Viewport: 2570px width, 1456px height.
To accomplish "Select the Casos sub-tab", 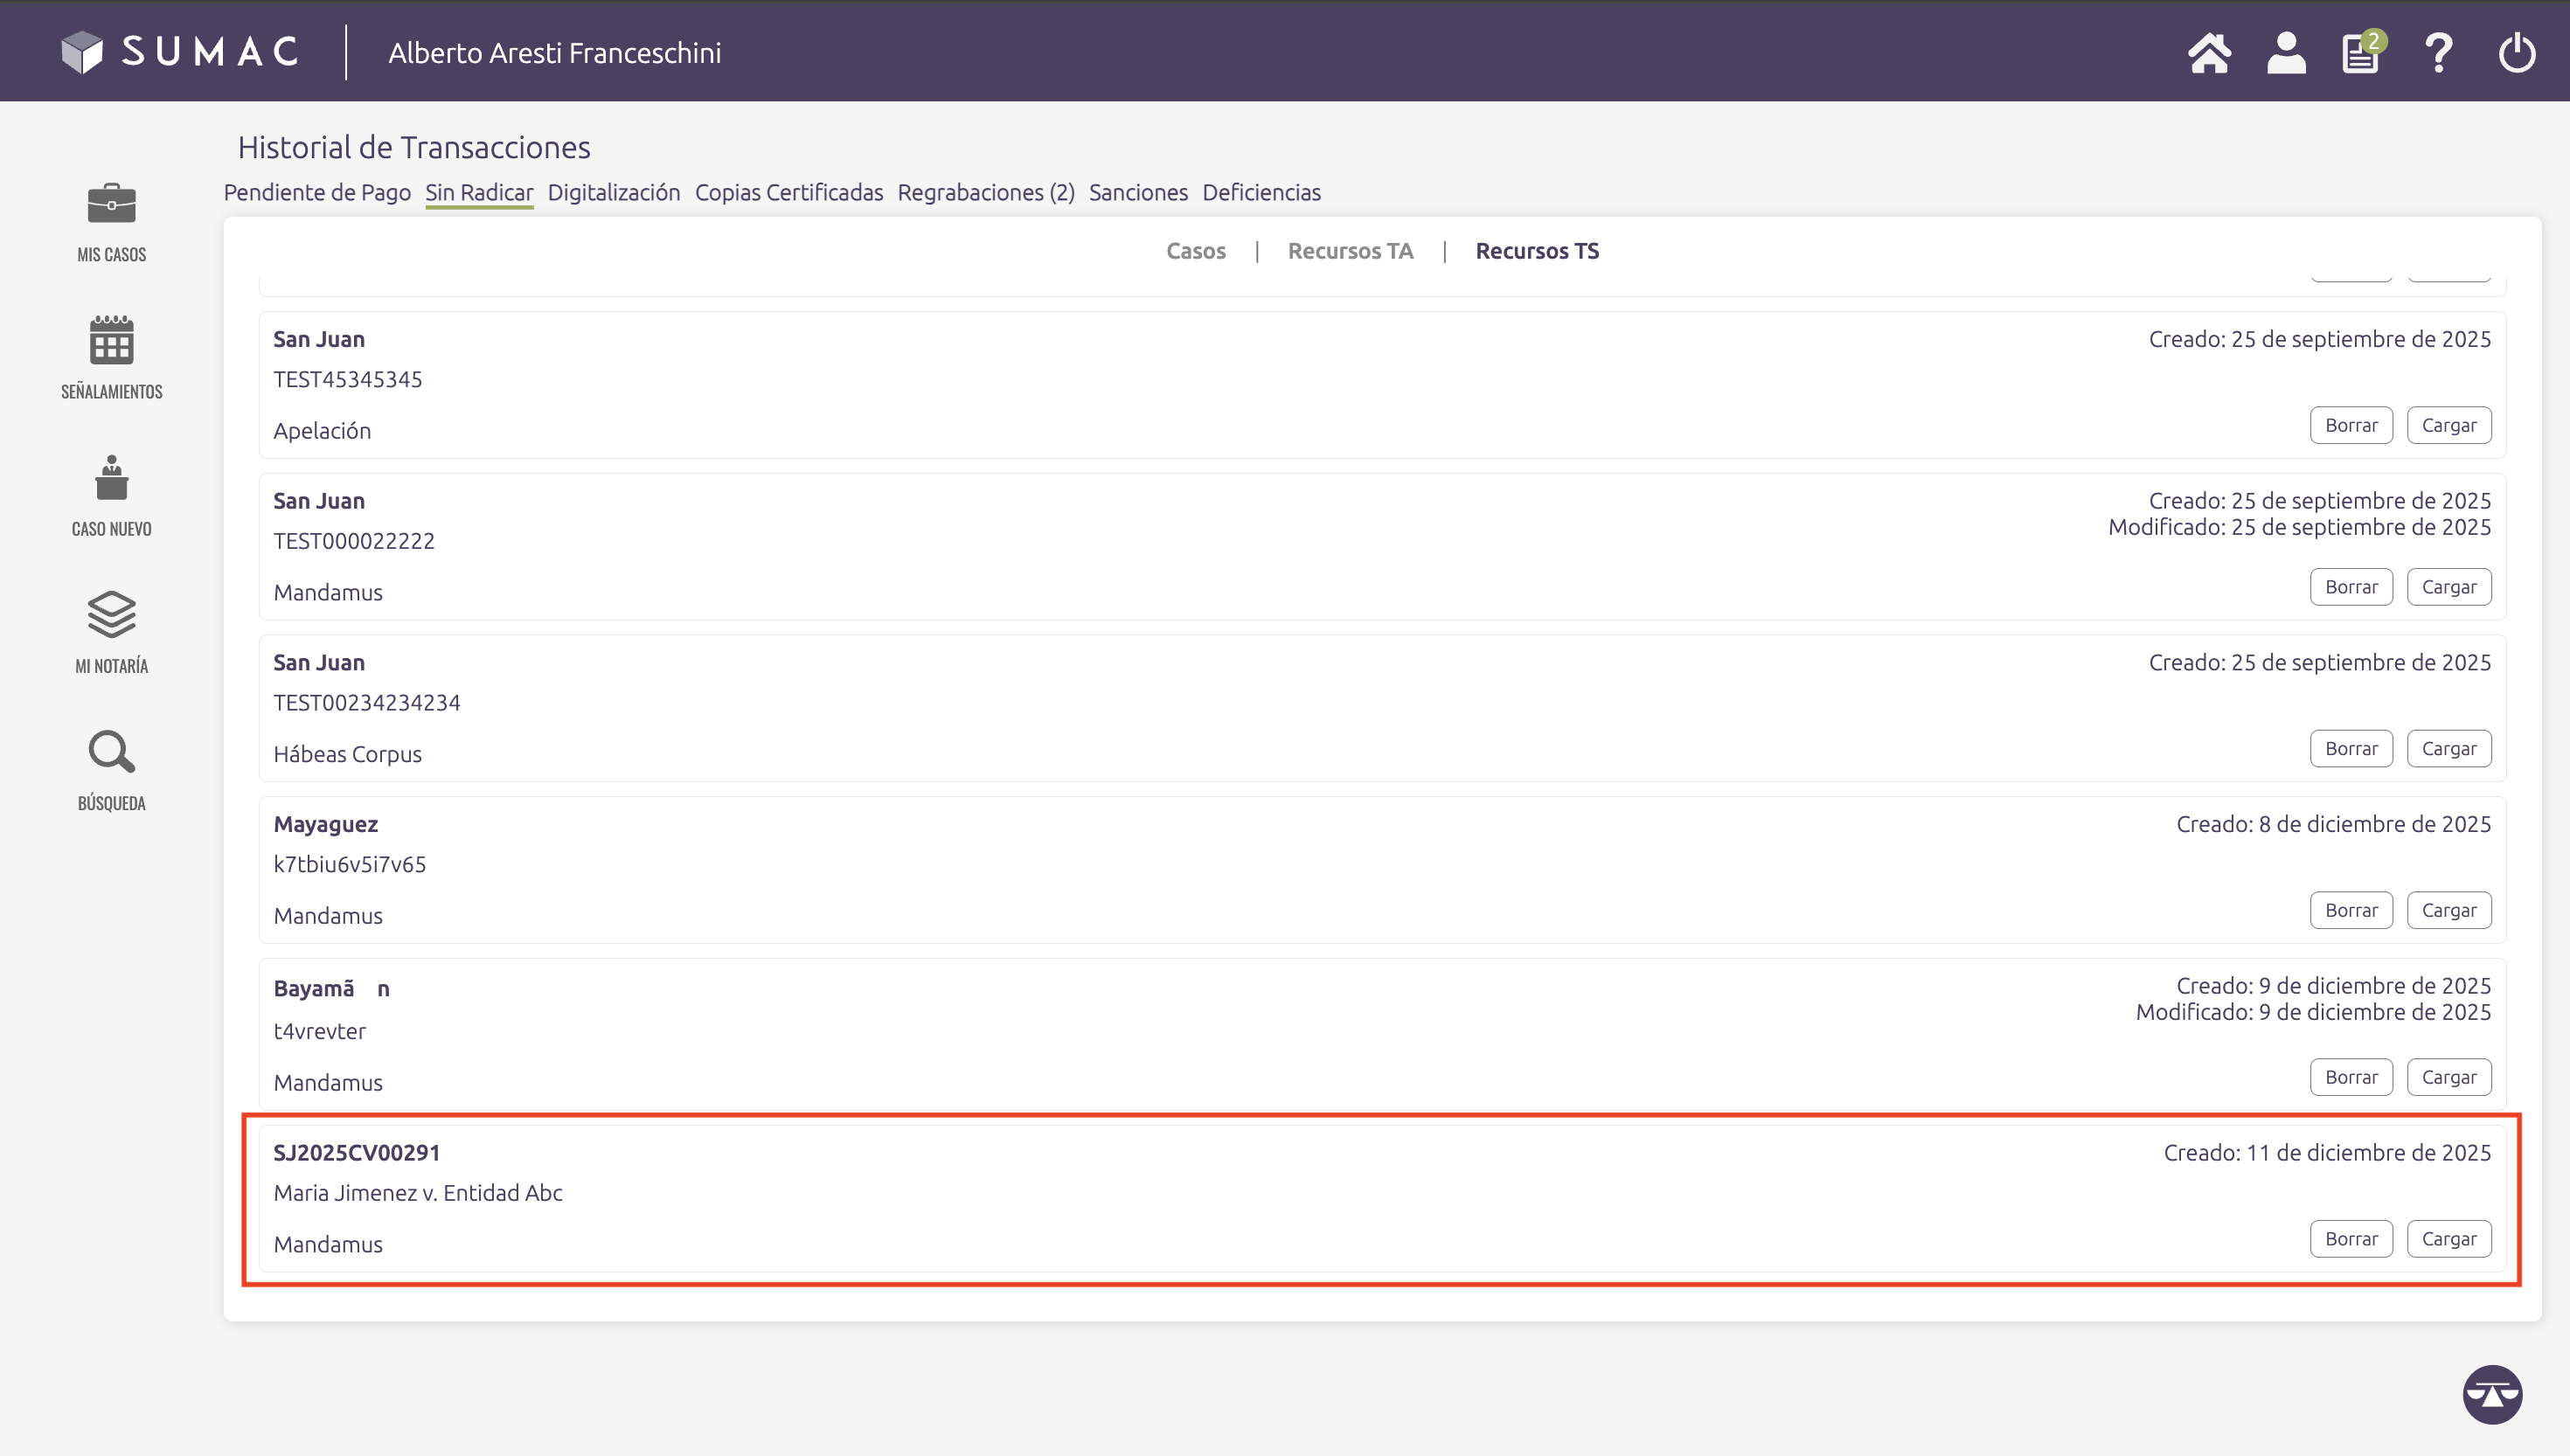I will [1195, 251].
